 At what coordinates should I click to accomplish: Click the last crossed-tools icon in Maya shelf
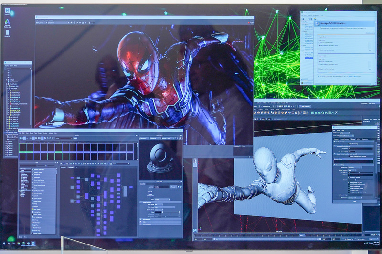(337, 112)
